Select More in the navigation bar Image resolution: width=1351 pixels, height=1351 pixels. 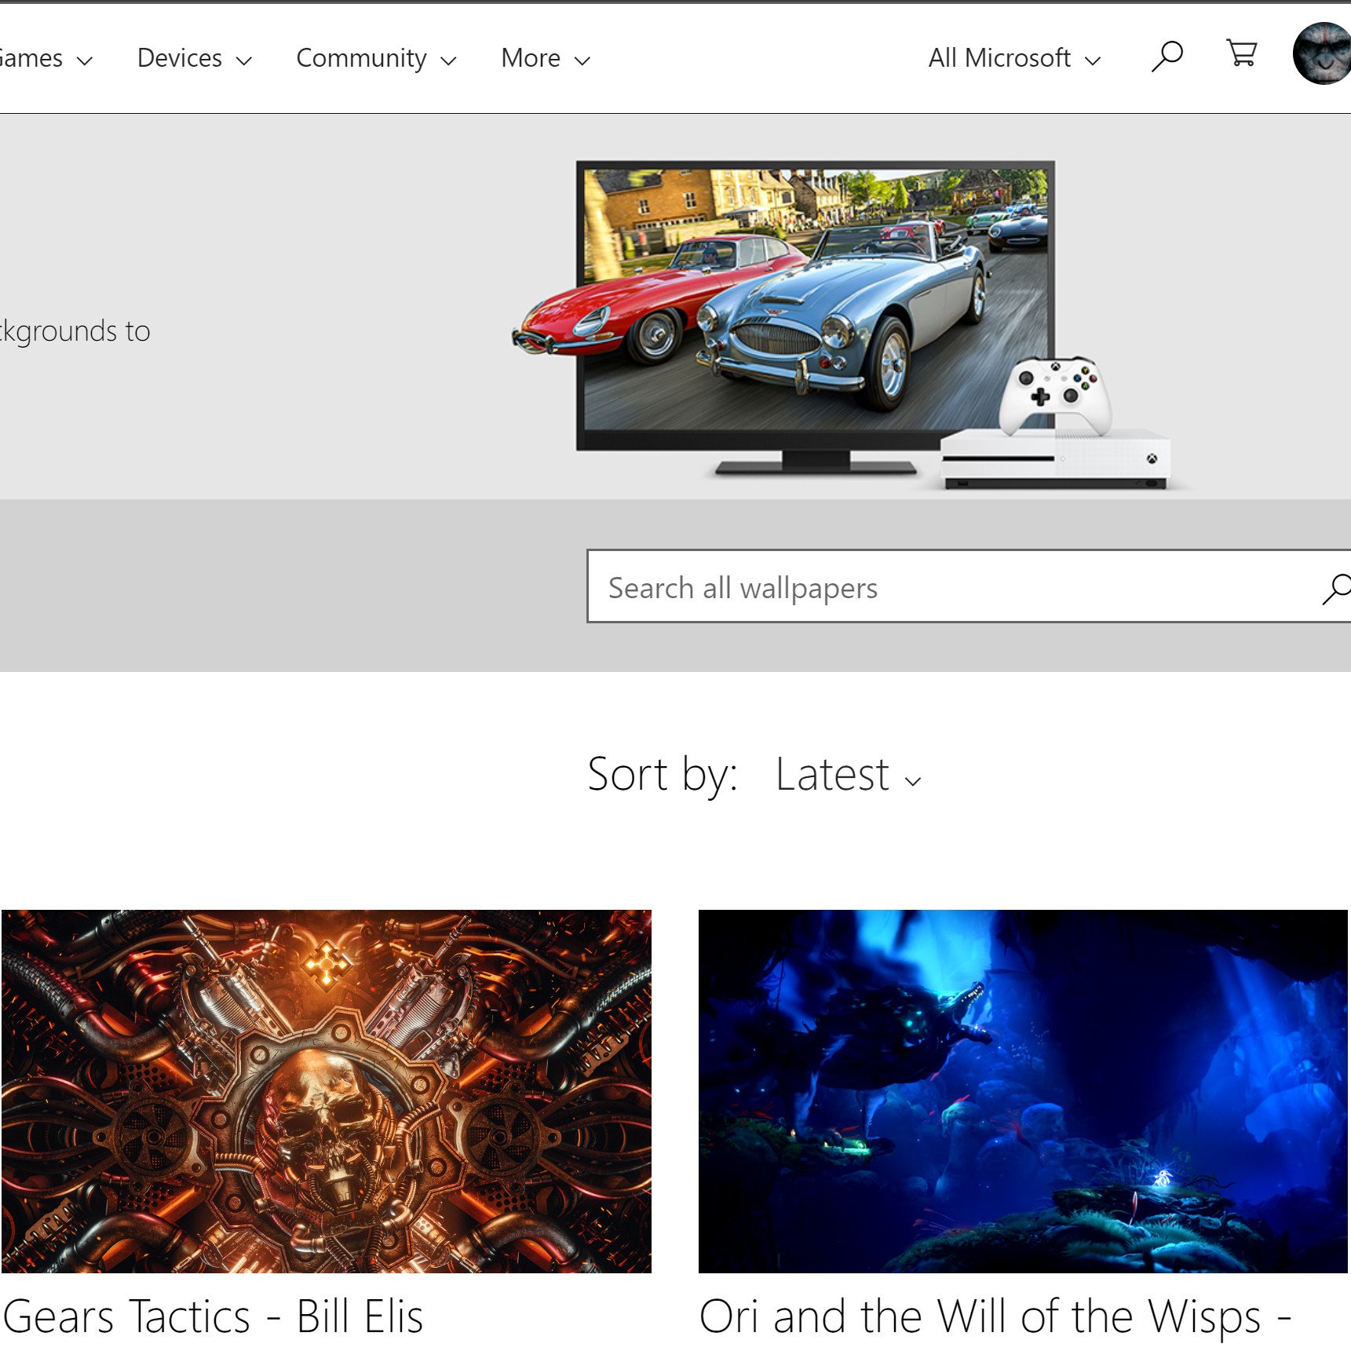[x=531, y=57]
